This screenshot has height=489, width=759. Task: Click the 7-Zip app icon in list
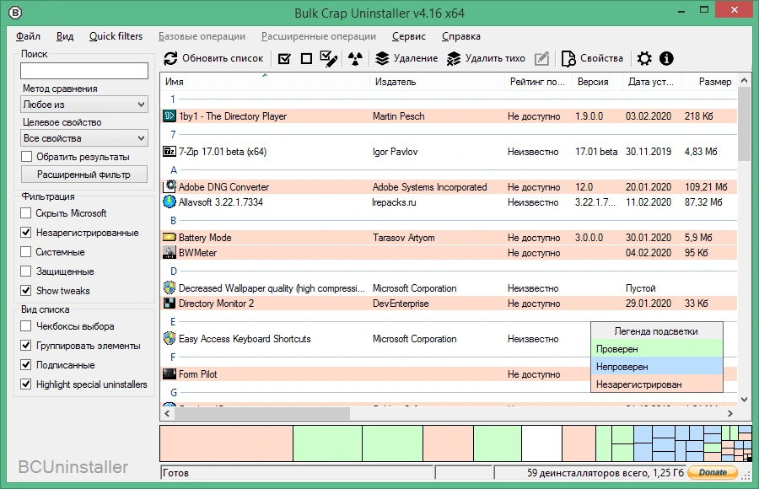click(170, 152)
